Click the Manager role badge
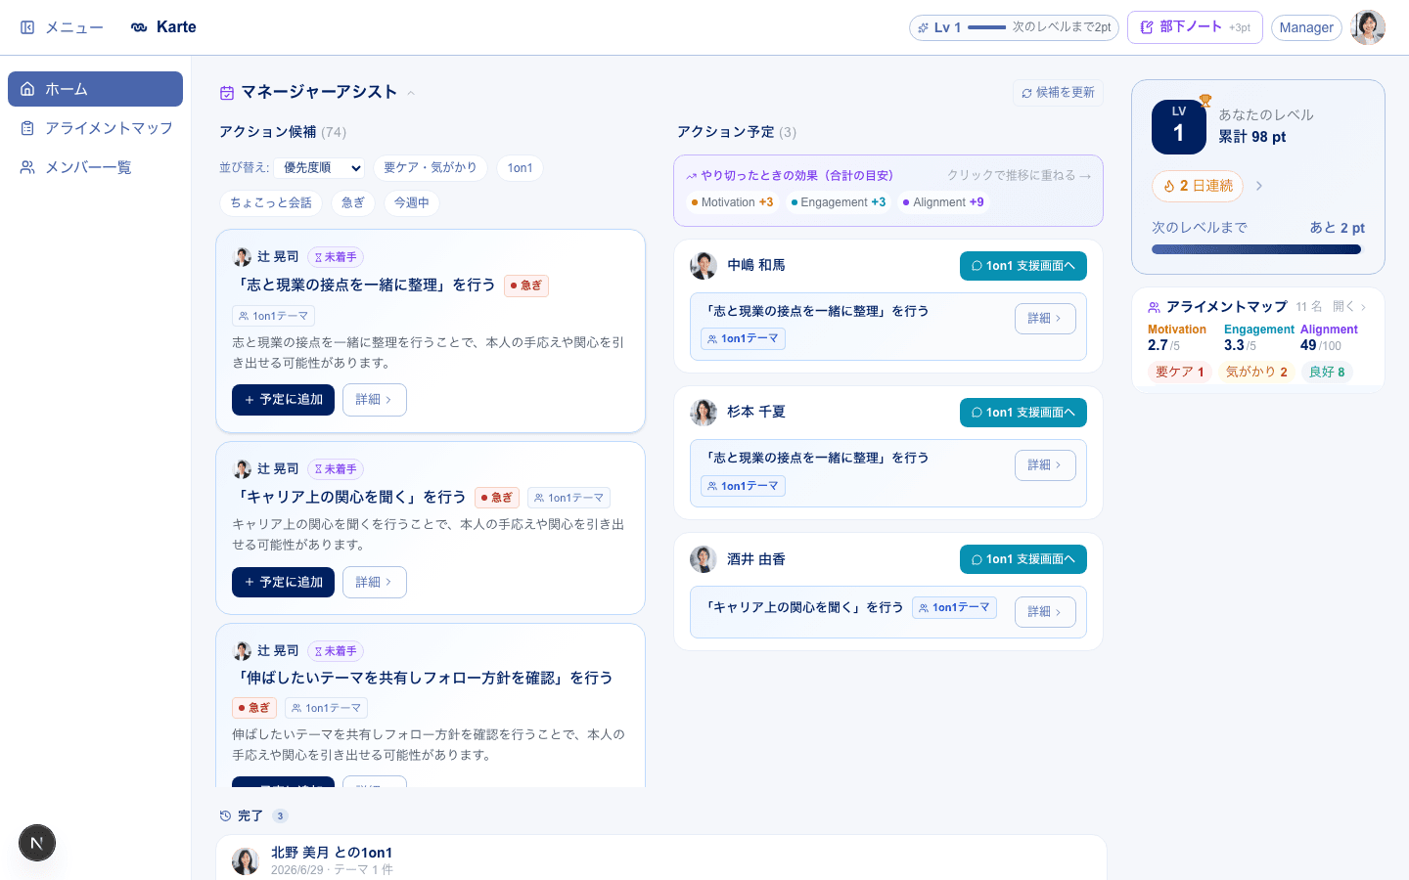The image size is (1409, 880). (x=1306, y=27)
